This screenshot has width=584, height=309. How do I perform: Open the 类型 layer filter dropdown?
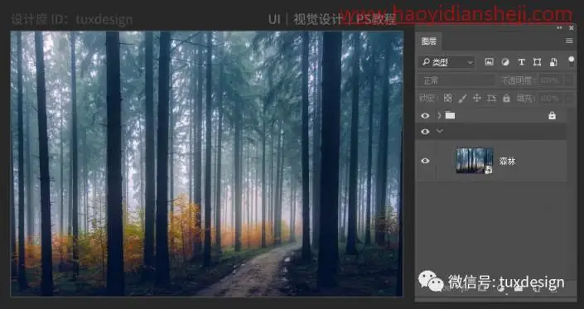point(446,62)
